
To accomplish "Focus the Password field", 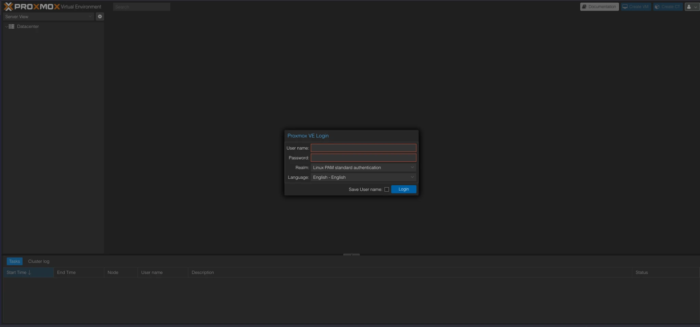I will (363, 158).
